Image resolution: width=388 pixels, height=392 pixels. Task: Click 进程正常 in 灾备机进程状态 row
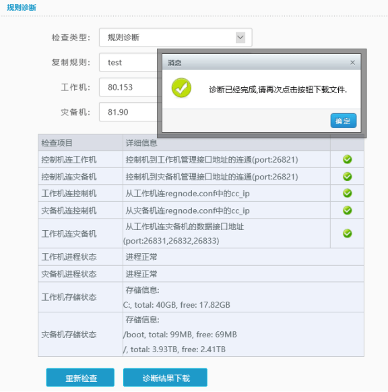click(x=141, y=274)
